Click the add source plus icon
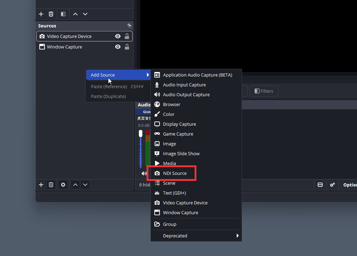This screenshot has height=256, width=357. pyautogui.click(x=41, y=185)
